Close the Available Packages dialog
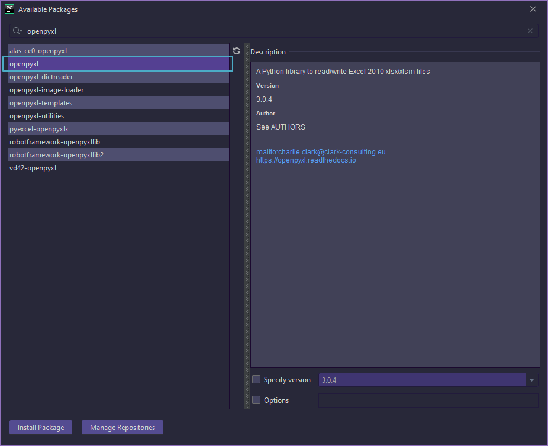548x446 pixels. (x=533, y=9)
